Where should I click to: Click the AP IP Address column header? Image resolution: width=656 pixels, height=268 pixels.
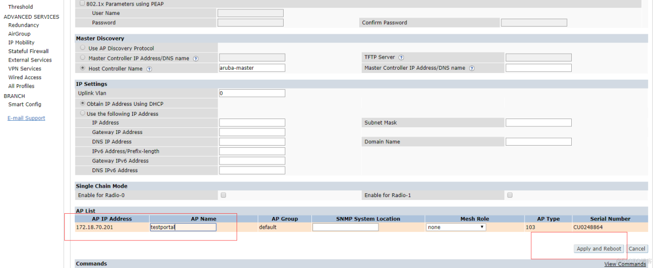112,219
